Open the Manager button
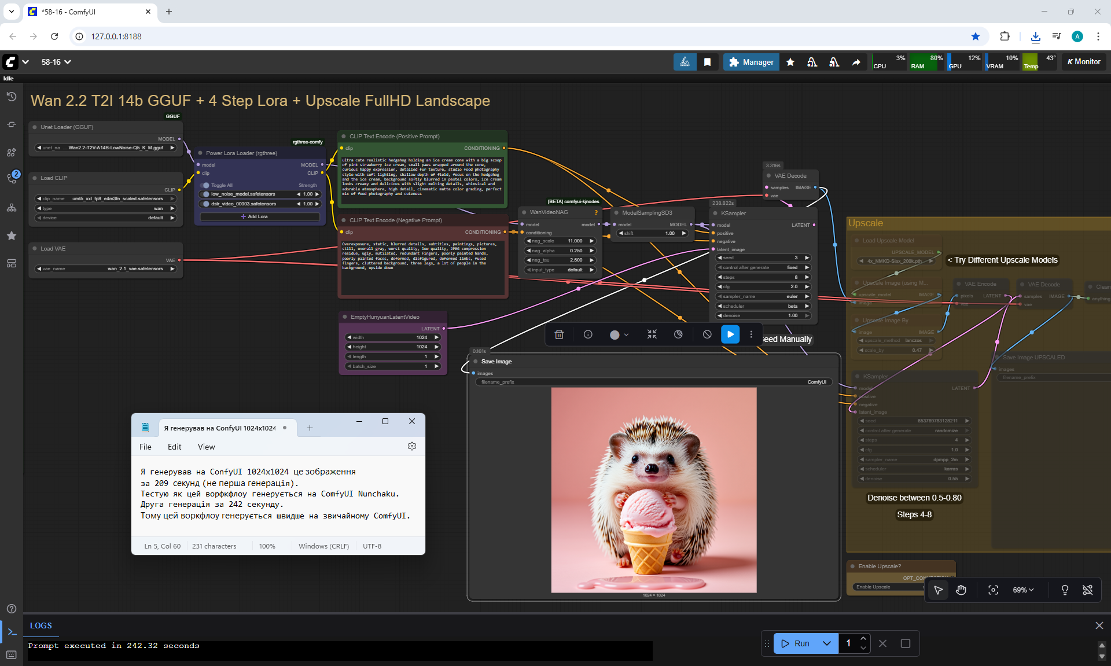 click(x=751, y=62)
